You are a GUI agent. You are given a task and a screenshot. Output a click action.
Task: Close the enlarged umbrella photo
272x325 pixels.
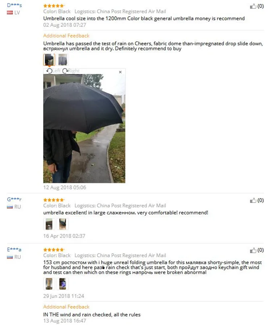[x=120, y=72]
